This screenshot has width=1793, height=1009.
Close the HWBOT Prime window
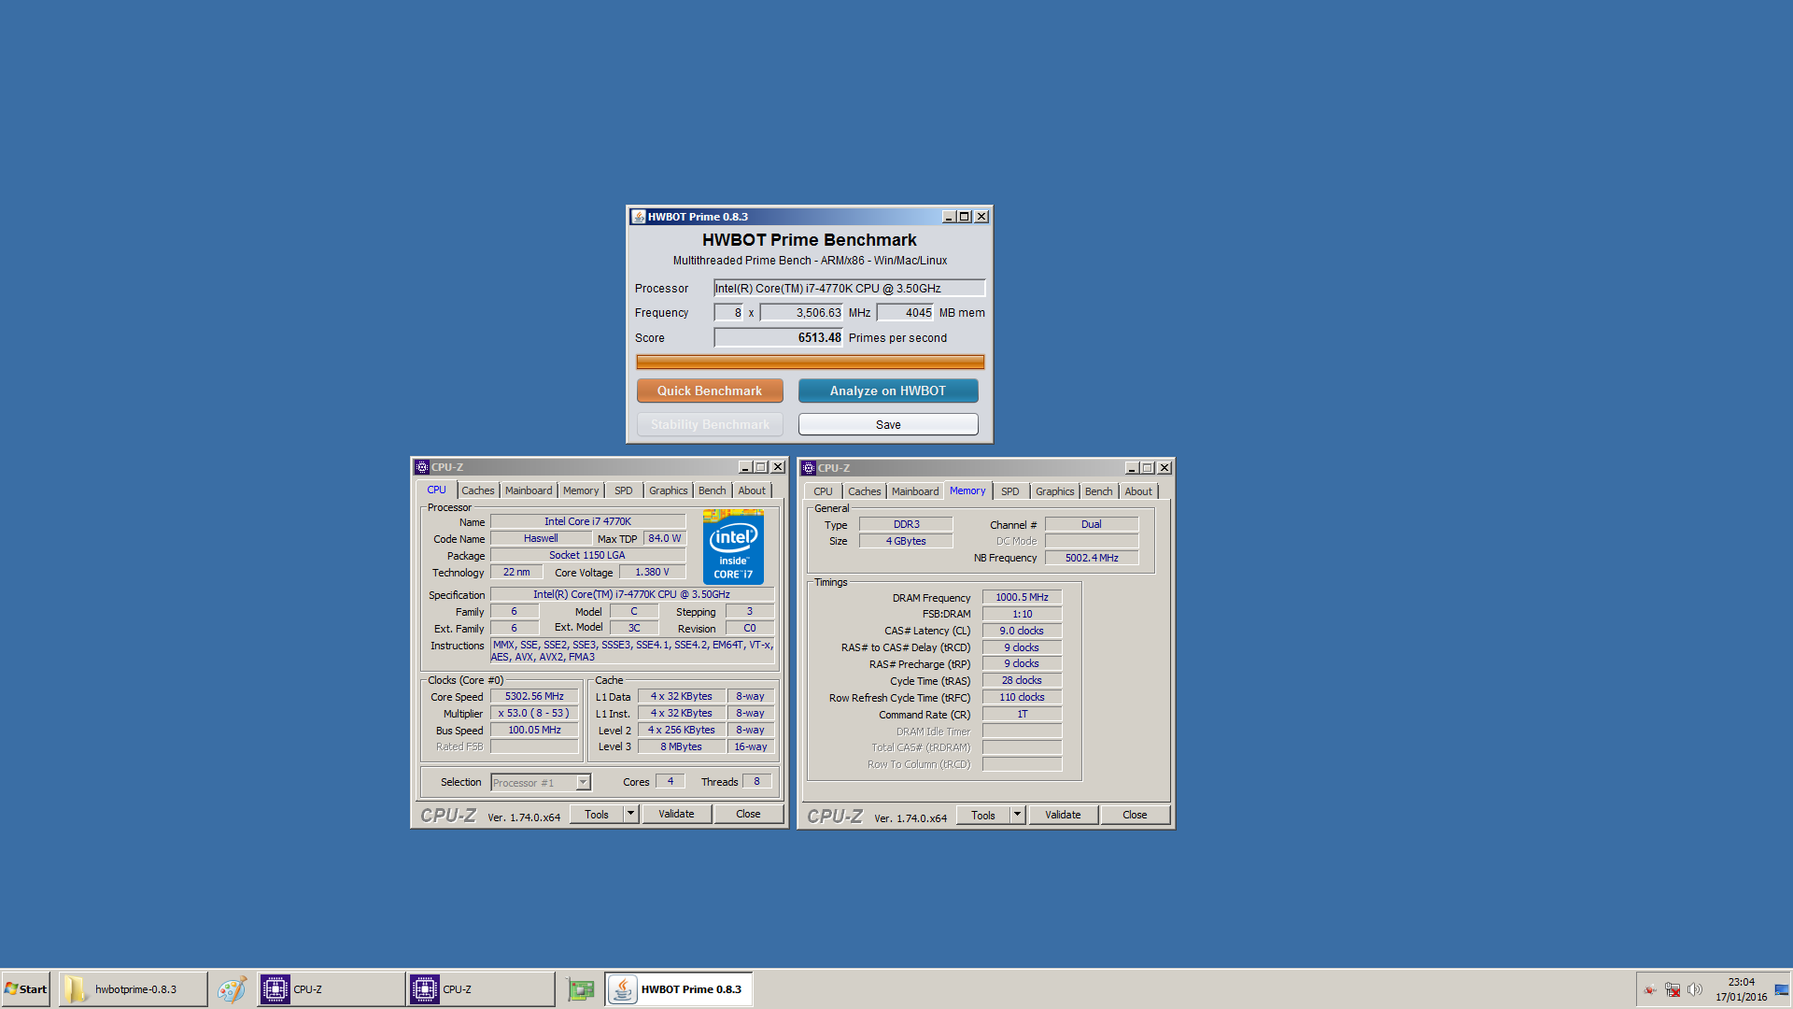click(x=981, y=217)
